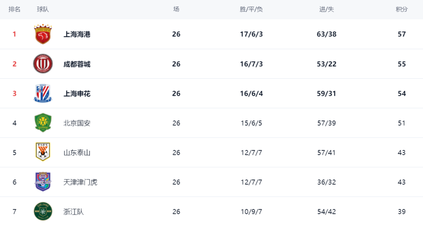
Task: Click the Beijing Guoan (北京国安) green crest
Action: click(43, 123)
